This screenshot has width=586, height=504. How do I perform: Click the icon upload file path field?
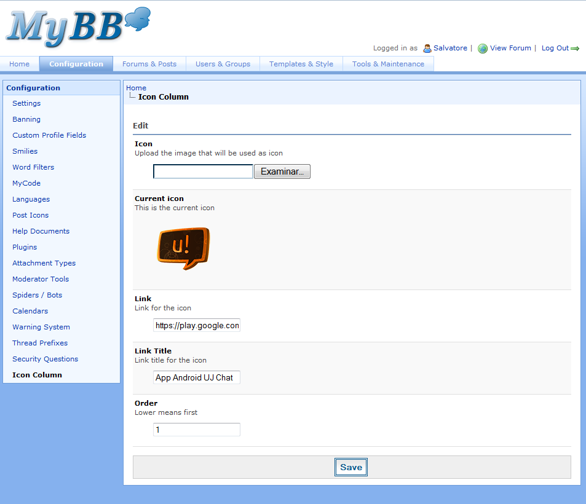[203, 171]
